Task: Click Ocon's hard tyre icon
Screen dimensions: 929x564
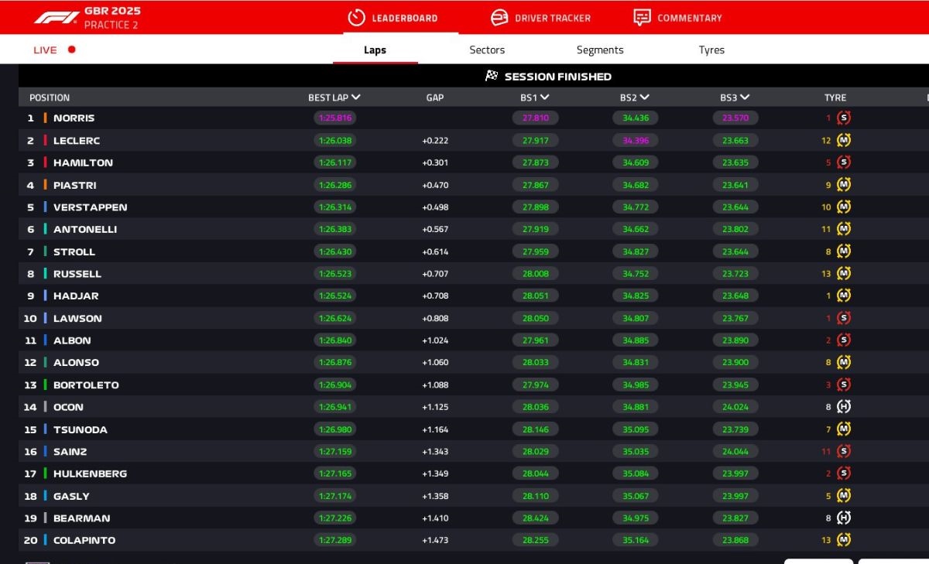Action: coord(844,407)
